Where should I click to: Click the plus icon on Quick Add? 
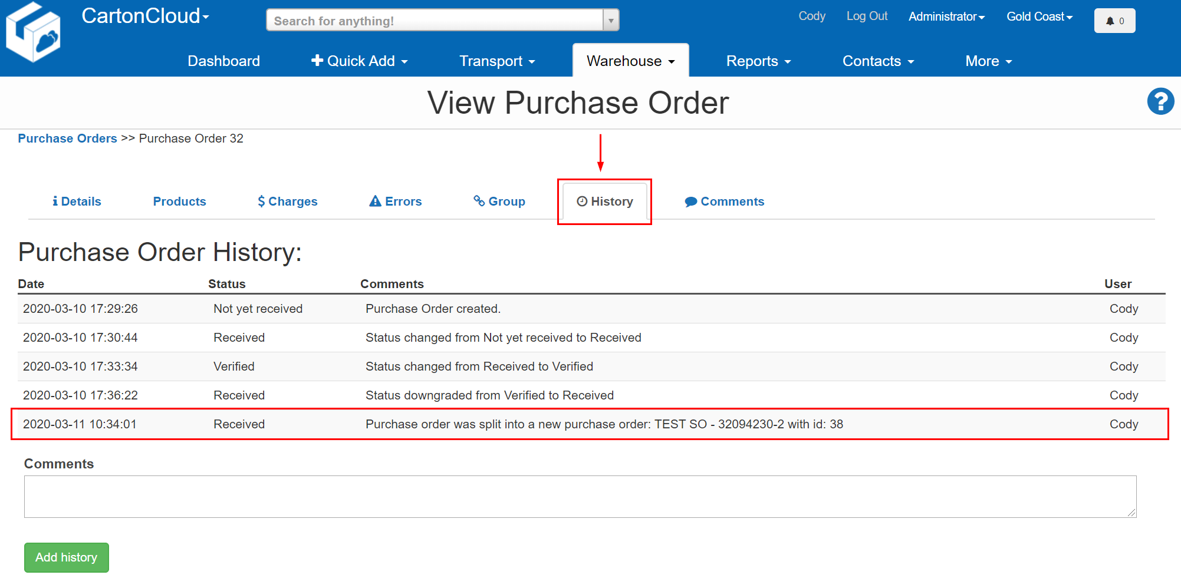[x=318, y=60]
